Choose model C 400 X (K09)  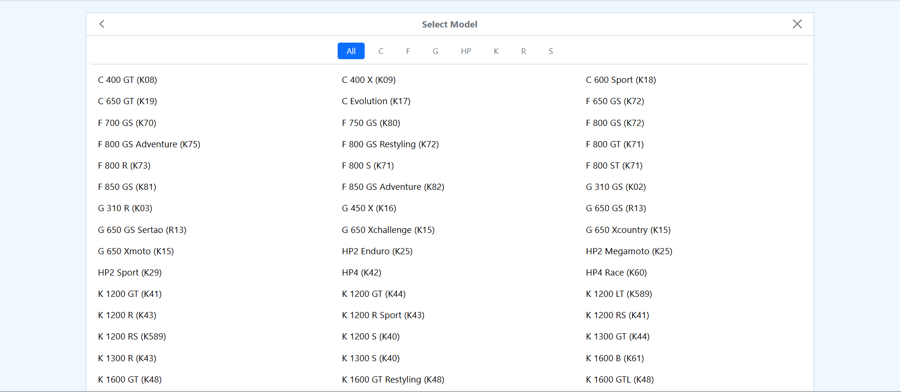coord(369,80)
